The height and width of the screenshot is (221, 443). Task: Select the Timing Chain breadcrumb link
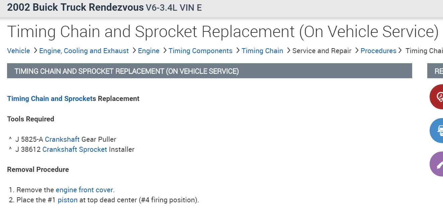click(262, 51)
